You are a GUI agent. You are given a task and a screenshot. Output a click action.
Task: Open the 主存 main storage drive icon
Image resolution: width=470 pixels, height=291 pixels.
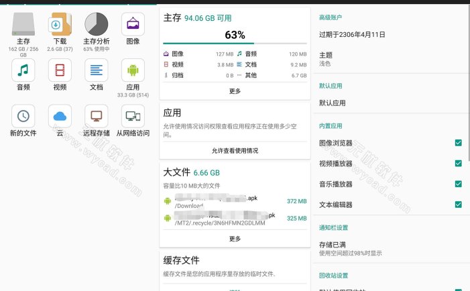click(23, 24)
